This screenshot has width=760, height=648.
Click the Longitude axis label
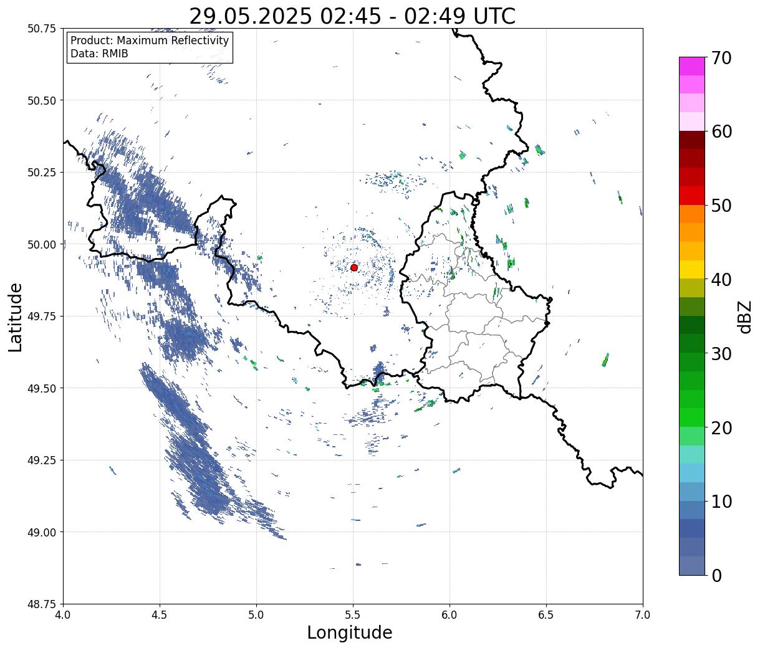[350, 632]
